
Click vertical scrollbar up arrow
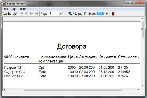tap(142, 19)
